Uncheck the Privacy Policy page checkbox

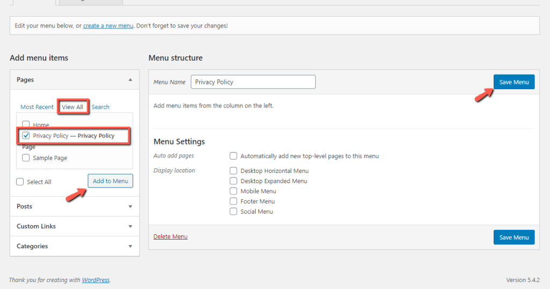pyautogui.click(x=26, y=135)
